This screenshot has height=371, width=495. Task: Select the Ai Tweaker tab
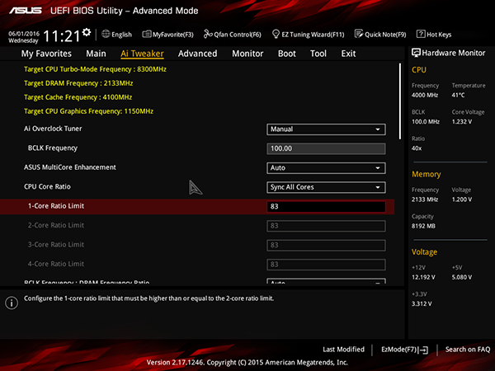click(142, 54)
